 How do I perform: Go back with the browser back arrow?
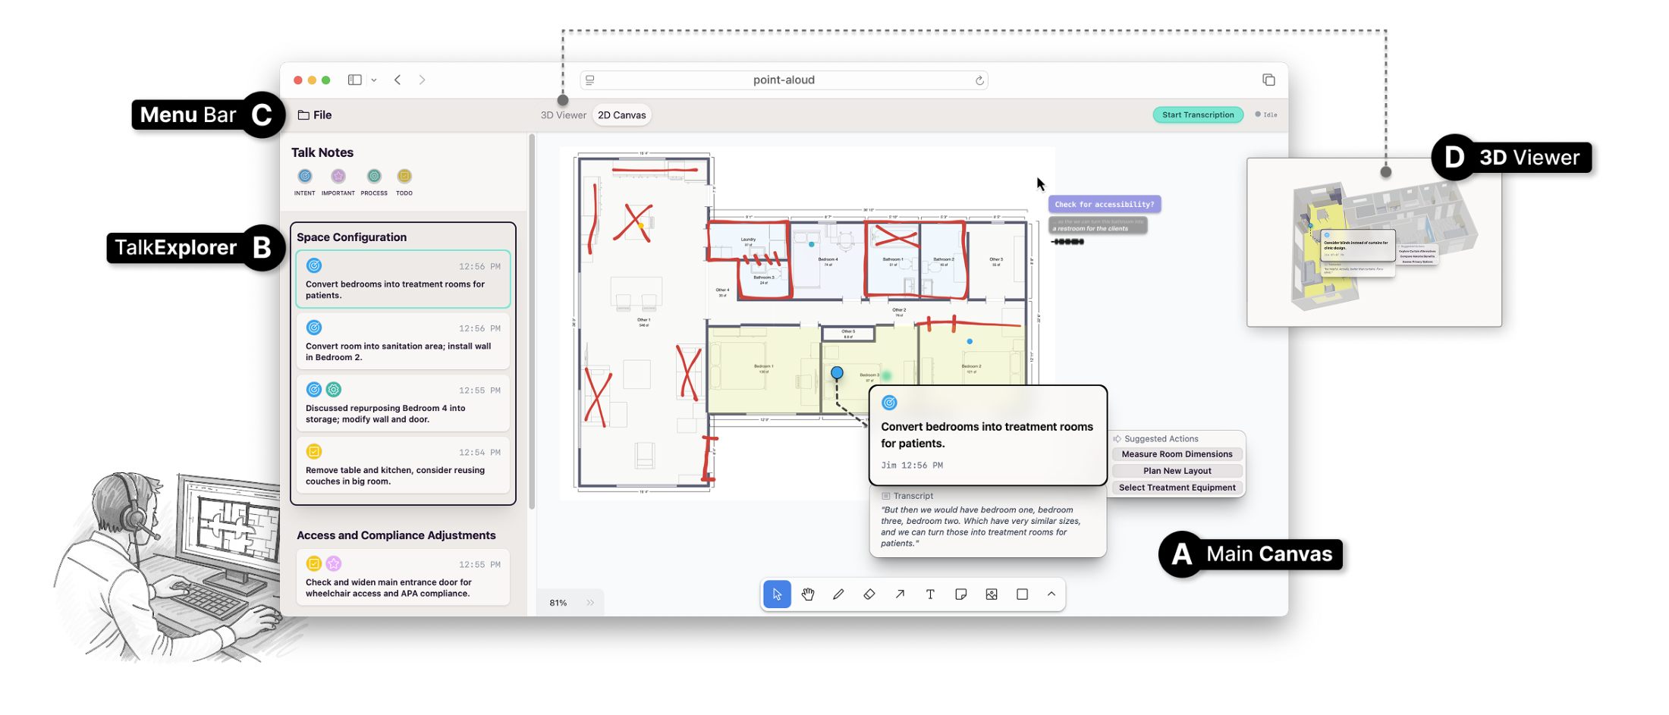398,80
